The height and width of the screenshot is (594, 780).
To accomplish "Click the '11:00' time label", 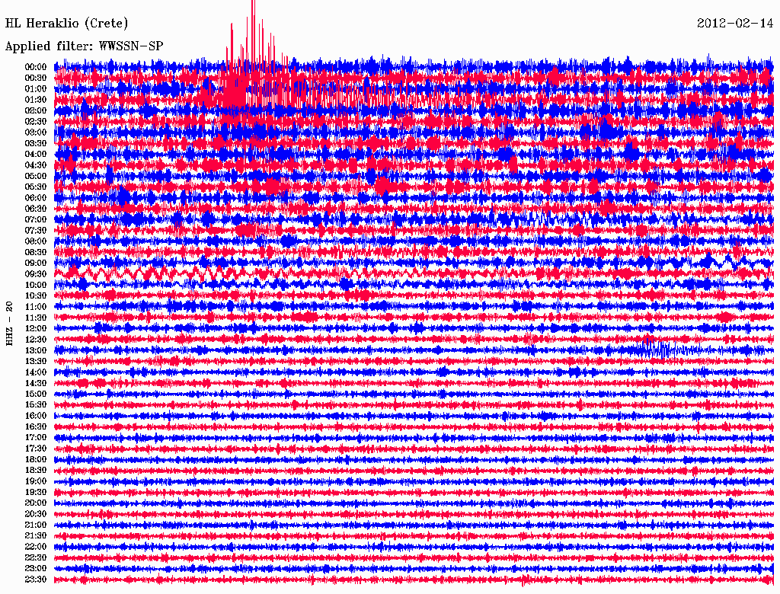I will pos(36,308).
